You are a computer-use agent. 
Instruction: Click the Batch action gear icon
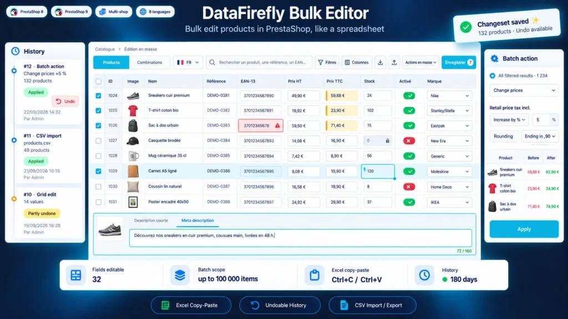[494, 59]
